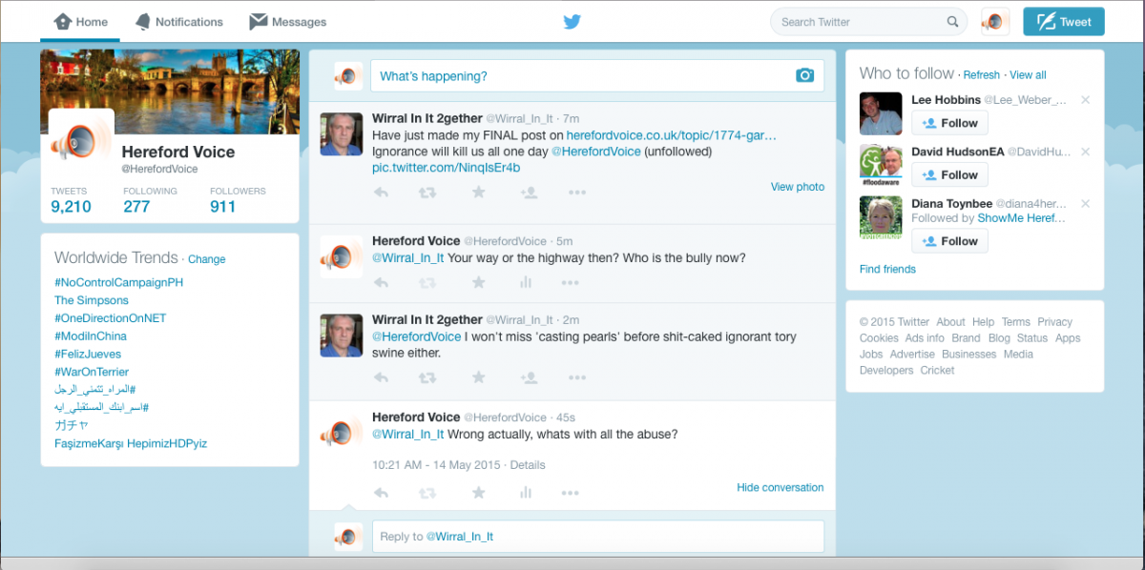
Task: Star the Hereford Voice 5m tweet
Action: (x=478, y=282)
